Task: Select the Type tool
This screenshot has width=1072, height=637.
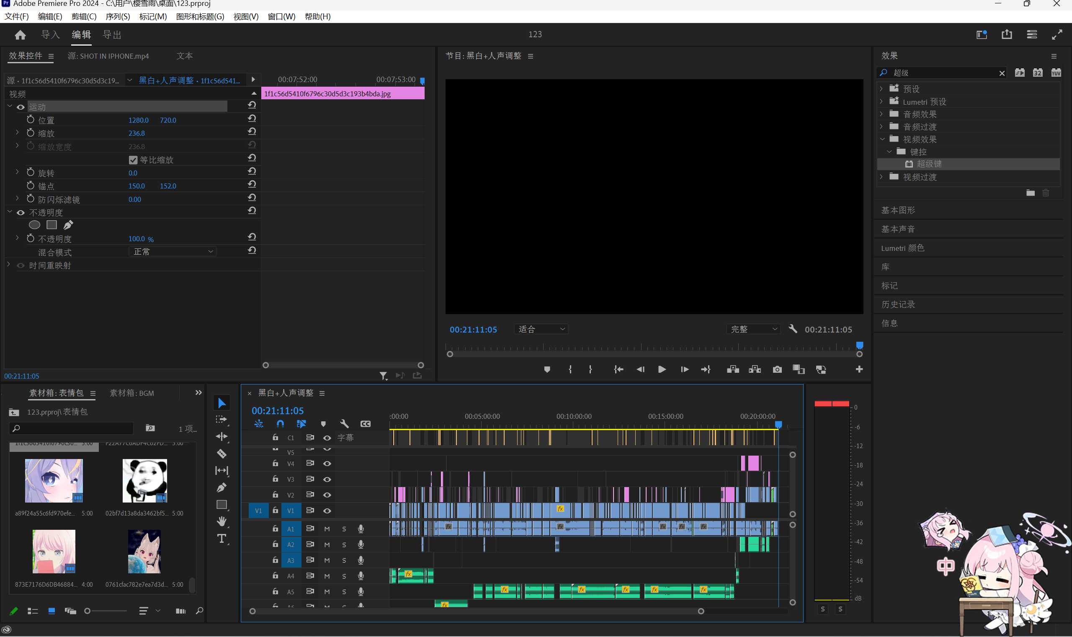Action: [222, 539]
